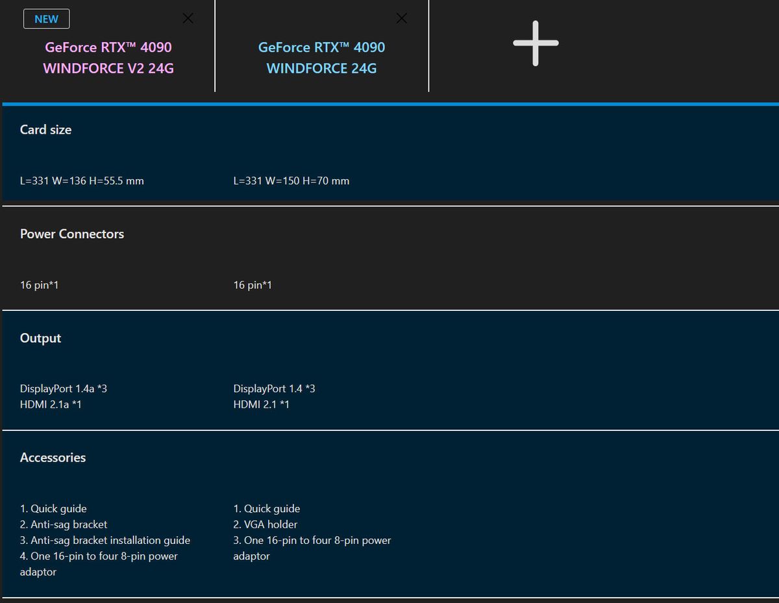Add another product with the plus icon
This screenshot has width=779, height=603.
(x=536, y=43)
